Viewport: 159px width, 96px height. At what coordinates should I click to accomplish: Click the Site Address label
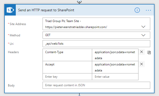(x=18, y=24)
